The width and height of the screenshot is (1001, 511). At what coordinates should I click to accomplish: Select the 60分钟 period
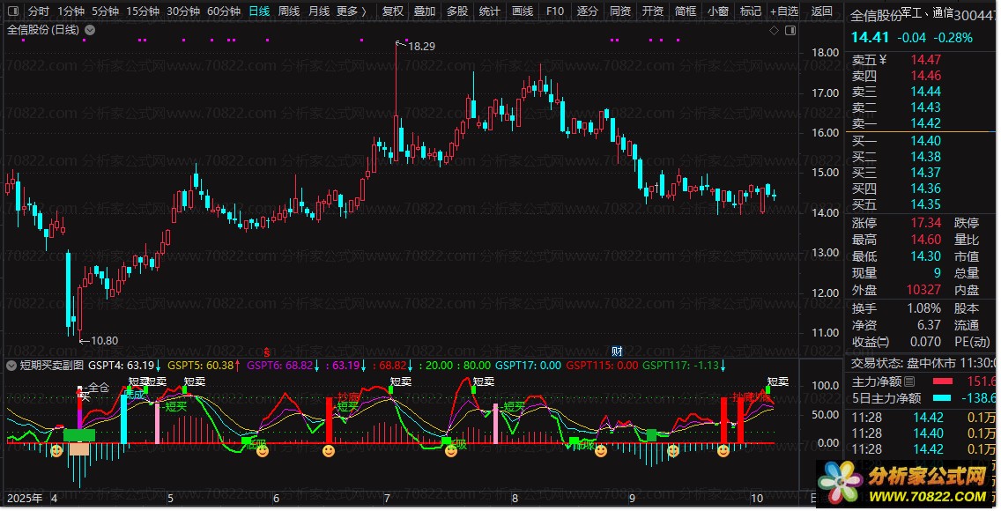[224, 11]
